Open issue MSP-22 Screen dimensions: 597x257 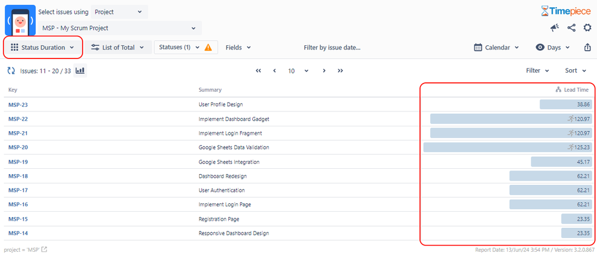18,119
